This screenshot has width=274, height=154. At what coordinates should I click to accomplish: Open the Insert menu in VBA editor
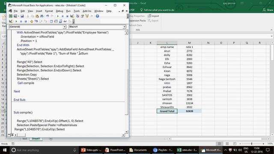tap(39, 11)
